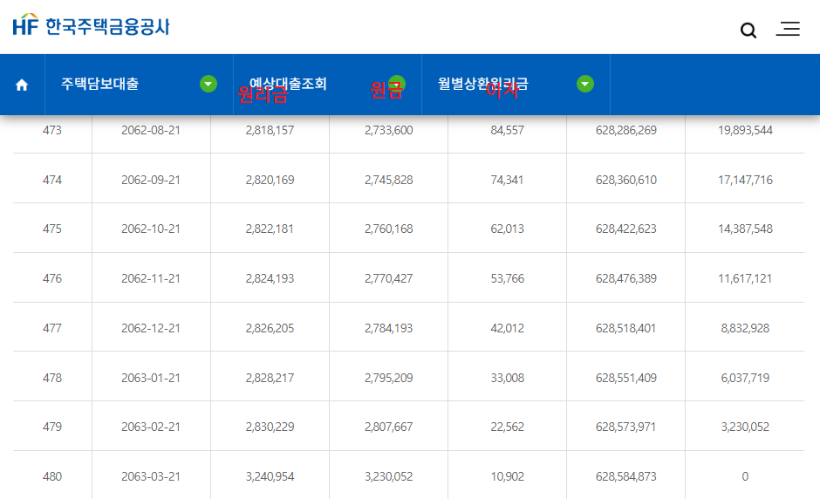Select date cell 2063-03-21
This screenshot has width=820, height=499.
[151, 476]
